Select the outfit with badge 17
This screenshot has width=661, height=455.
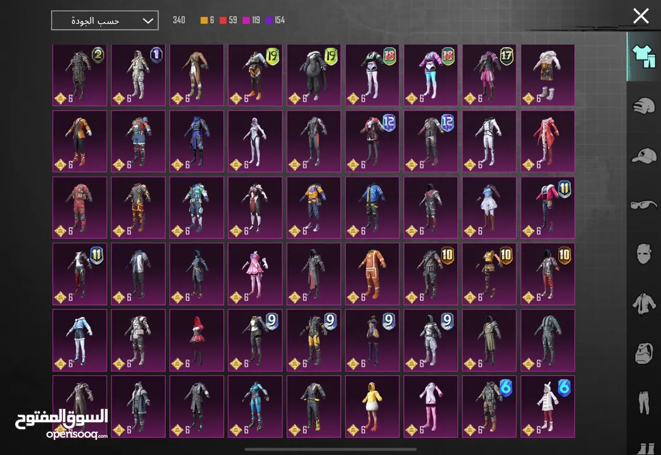coord(489,75)
